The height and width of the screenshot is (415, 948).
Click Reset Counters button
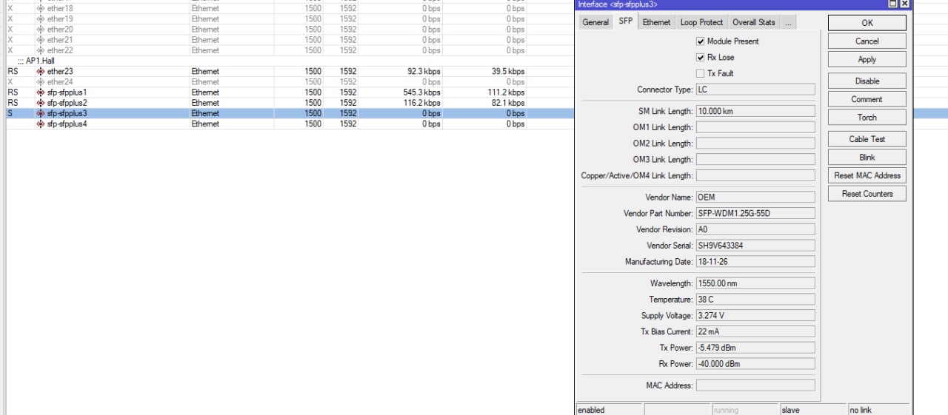(x=867, y=194)
